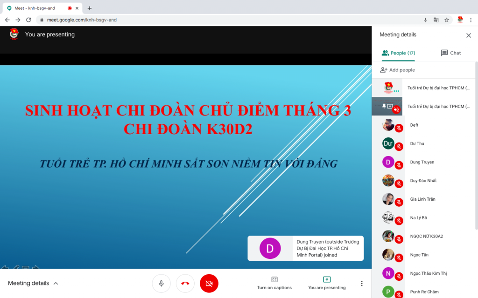The width and height of the screenshot is (478, 298).
Task: Select participant name Na Lý Bô
Action: [x=418, y=218]
